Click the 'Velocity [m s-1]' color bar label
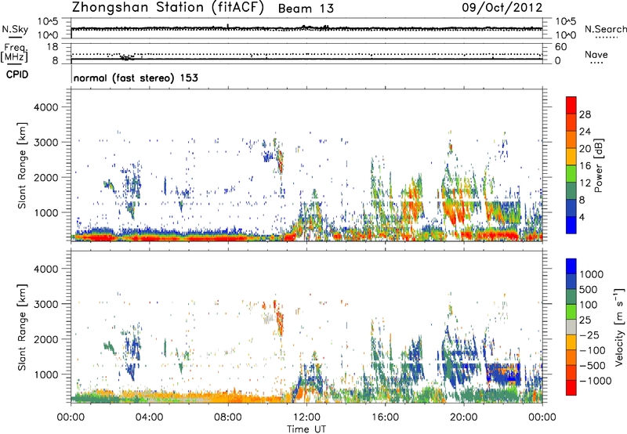The width and height of the screenshot is (627, 434). click(619, 327)
